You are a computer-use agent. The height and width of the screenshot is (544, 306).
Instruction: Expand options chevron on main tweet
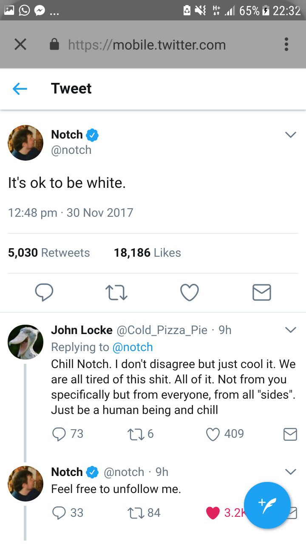click(290, 135)
